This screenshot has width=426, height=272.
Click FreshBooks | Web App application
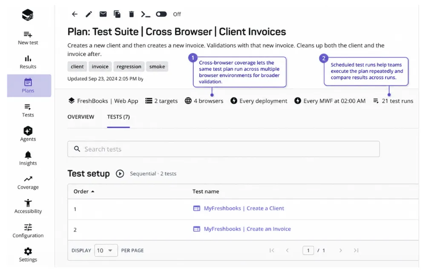(x=103, y=101)
